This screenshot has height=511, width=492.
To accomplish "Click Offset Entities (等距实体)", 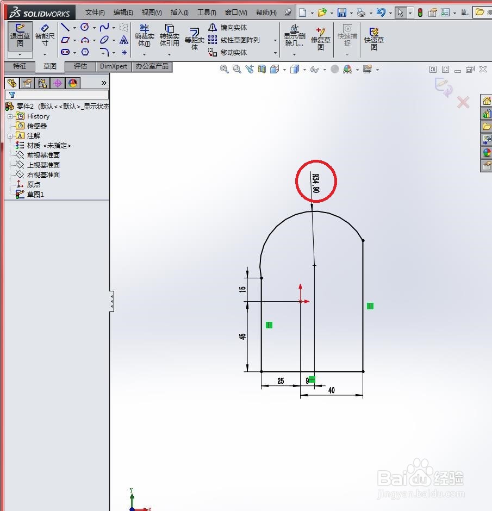I will pos(195,39).
